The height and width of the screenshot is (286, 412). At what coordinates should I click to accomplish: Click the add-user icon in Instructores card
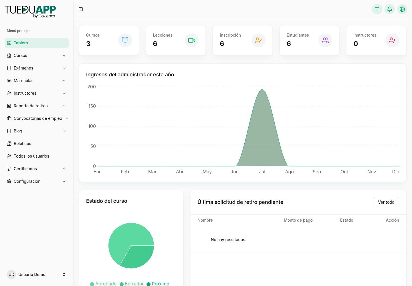[392, 40]
